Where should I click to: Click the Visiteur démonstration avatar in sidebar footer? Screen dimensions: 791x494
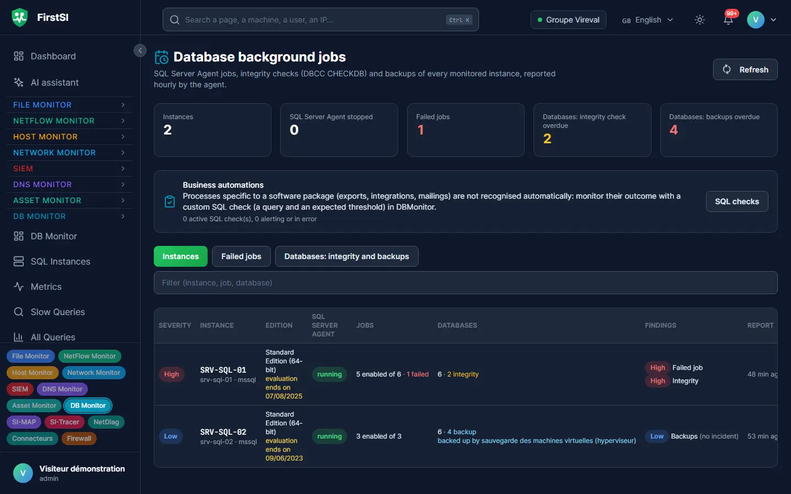23,473
